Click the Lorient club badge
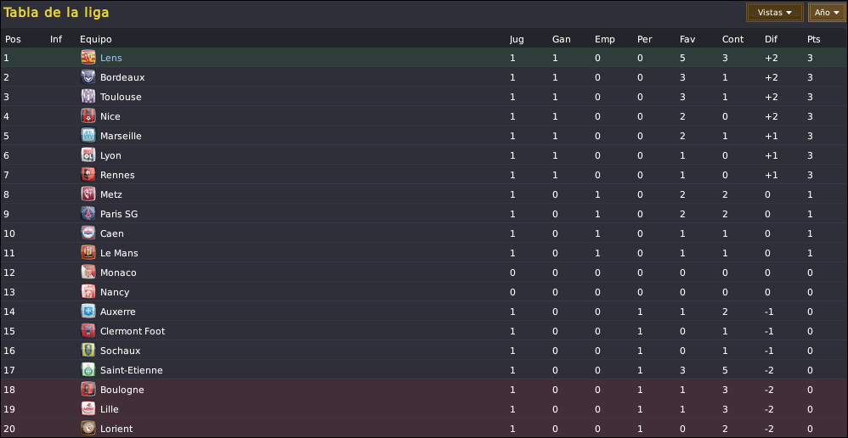This screenshot has width=848, height=438. pos(88,429)
